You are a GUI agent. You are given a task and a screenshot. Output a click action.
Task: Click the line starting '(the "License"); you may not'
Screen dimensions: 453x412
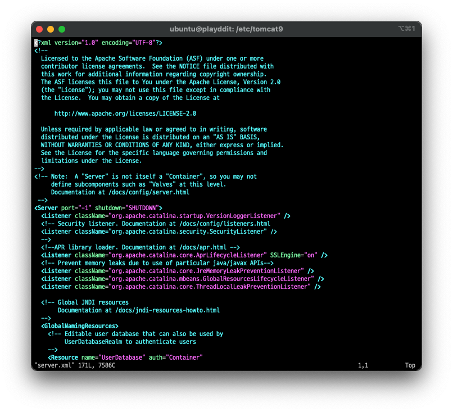(x=156, y=90)
